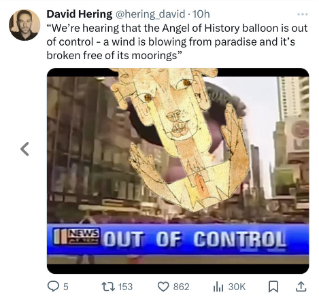The image size is (319, 301).
Task: Share the tweet via upload arrow icon
Action: 301,287
